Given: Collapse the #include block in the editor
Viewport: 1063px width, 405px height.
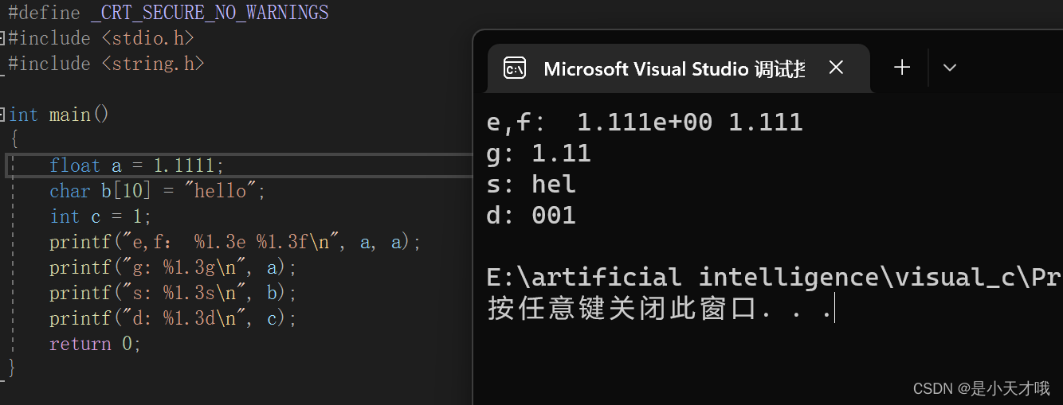Looking at the screenshot, I should 3,38.
